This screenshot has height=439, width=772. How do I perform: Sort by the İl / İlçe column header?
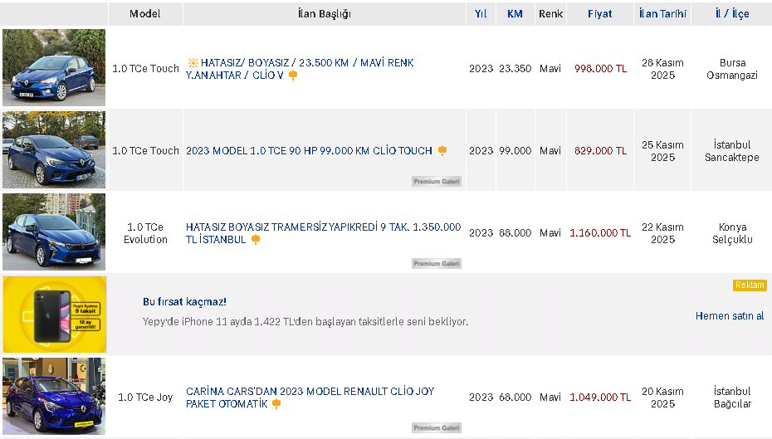[731, 14]
